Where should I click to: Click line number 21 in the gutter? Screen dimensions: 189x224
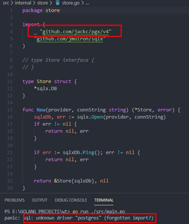coord(10,153)
